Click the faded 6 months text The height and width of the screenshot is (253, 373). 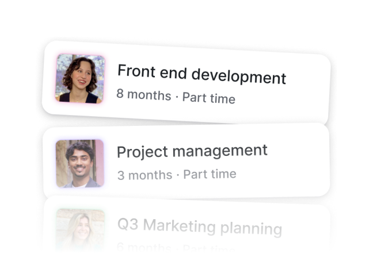pyautogui.click(x=144, y=247)
